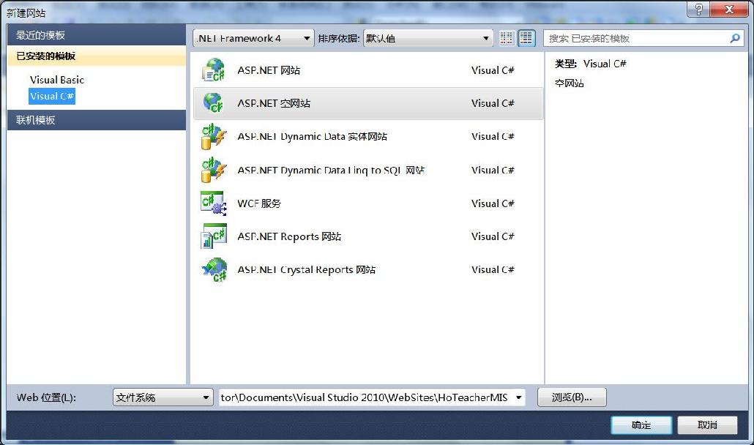Image resolution: width=754 pixels, height=445 pixels.
Task: Click the 类型: Visual C# description text
Action: (x=591, y=64)
